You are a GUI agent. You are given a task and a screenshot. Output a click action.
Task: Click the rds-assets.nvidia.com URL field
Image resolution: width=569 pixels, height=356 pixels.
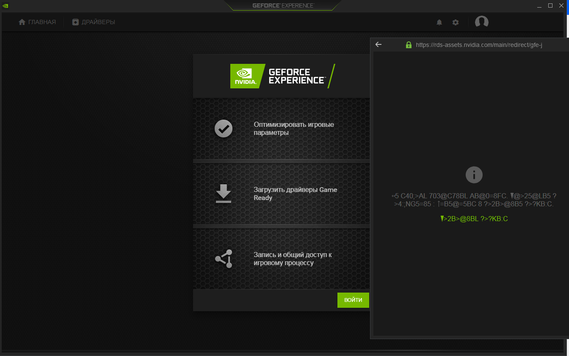pos(479,45)
